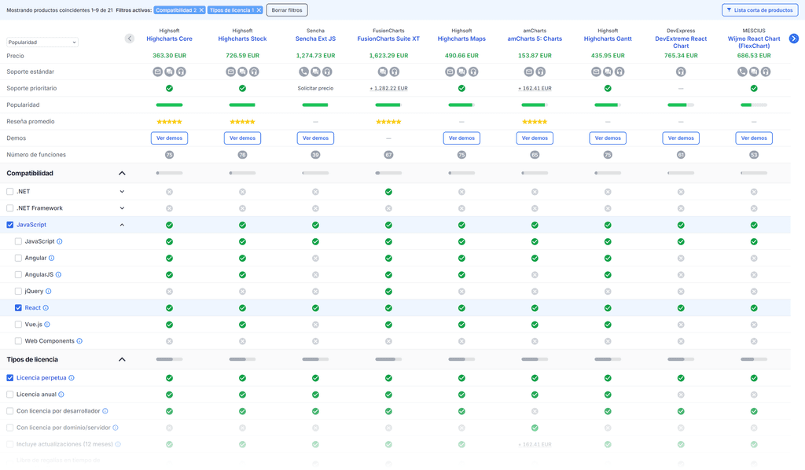The height and width of the screenshot is (470, 805).
Task: Check the Angular checkbox
Action: tap(19, 258)
